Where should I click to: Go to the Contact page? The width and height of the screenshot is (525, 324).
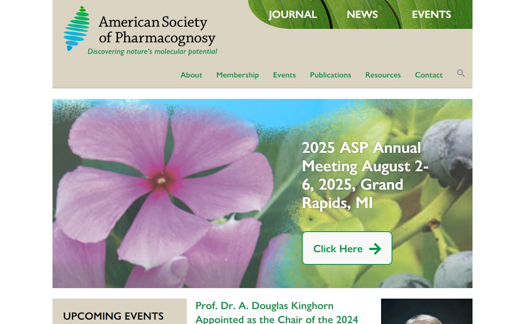click(429, 75)
